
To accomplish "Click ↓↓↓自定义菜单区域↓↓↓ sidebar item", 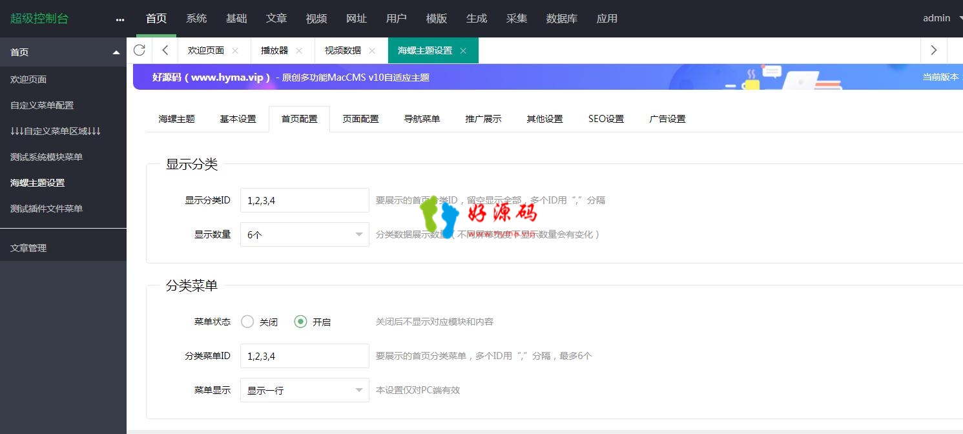I will (63, 131).
